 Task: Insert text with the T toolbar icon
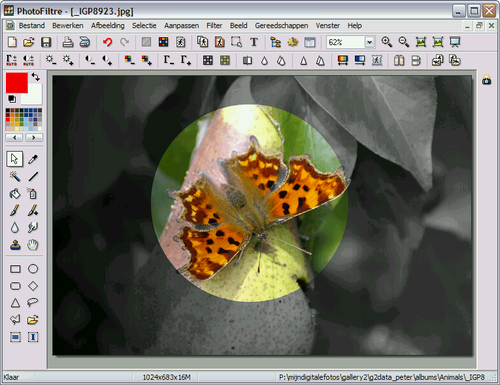(x=254, y=42)
